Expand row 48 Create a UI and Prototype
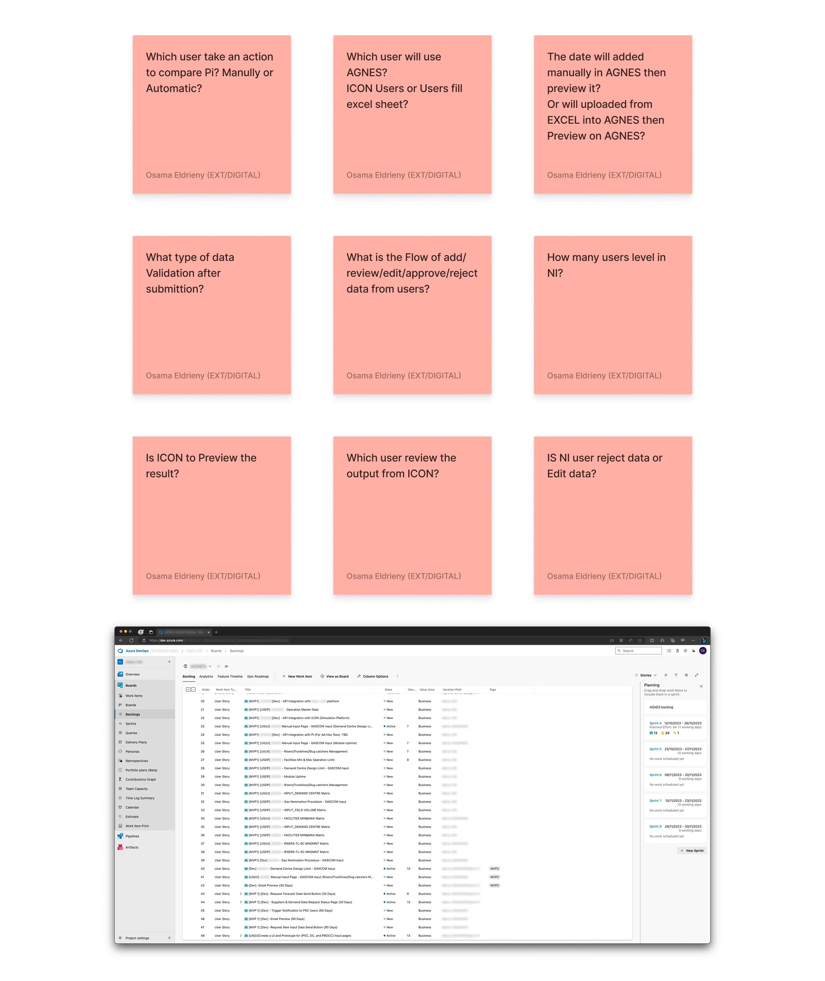 point(241,936)
